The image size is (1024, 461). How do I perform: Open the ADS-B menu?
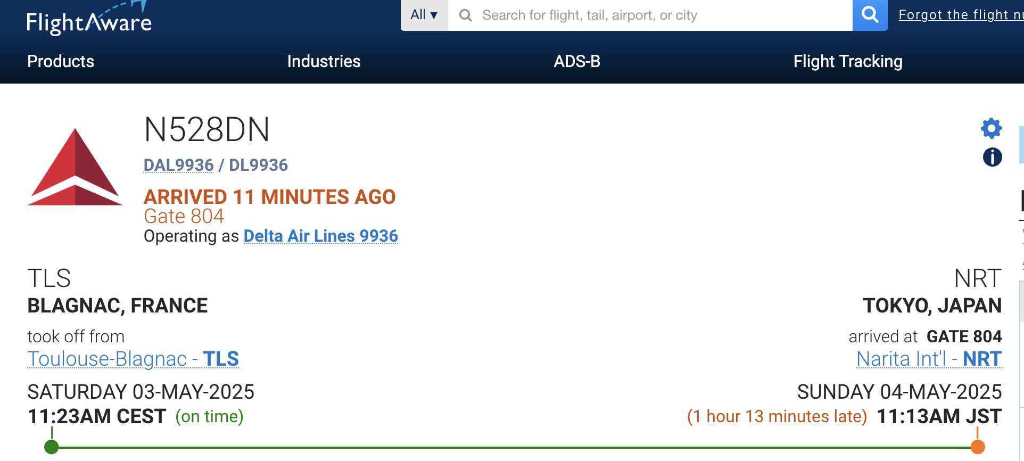(x=577, y=61)
